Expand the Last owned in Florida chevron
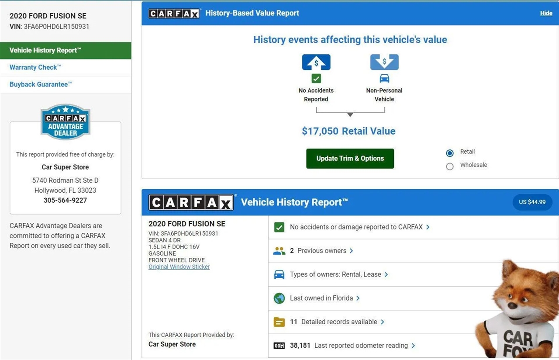 click(x=358, y=298)
